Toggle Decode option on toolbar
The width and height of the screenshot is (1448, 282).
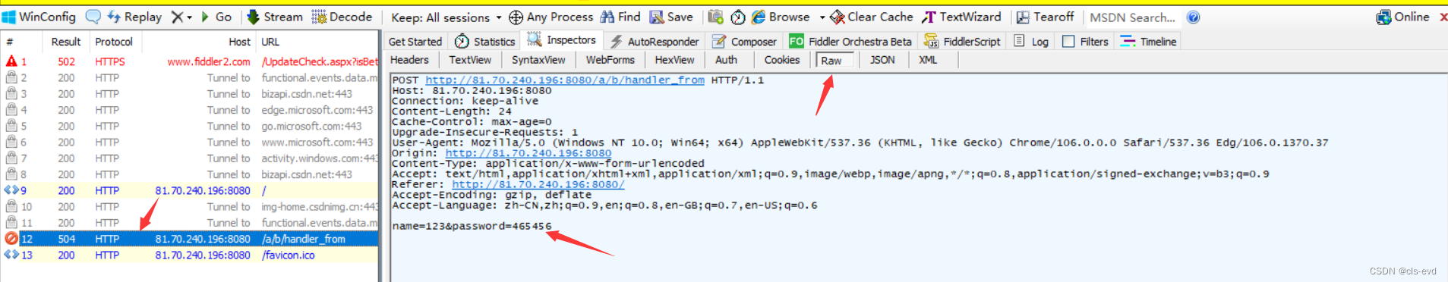pos(342,17)
